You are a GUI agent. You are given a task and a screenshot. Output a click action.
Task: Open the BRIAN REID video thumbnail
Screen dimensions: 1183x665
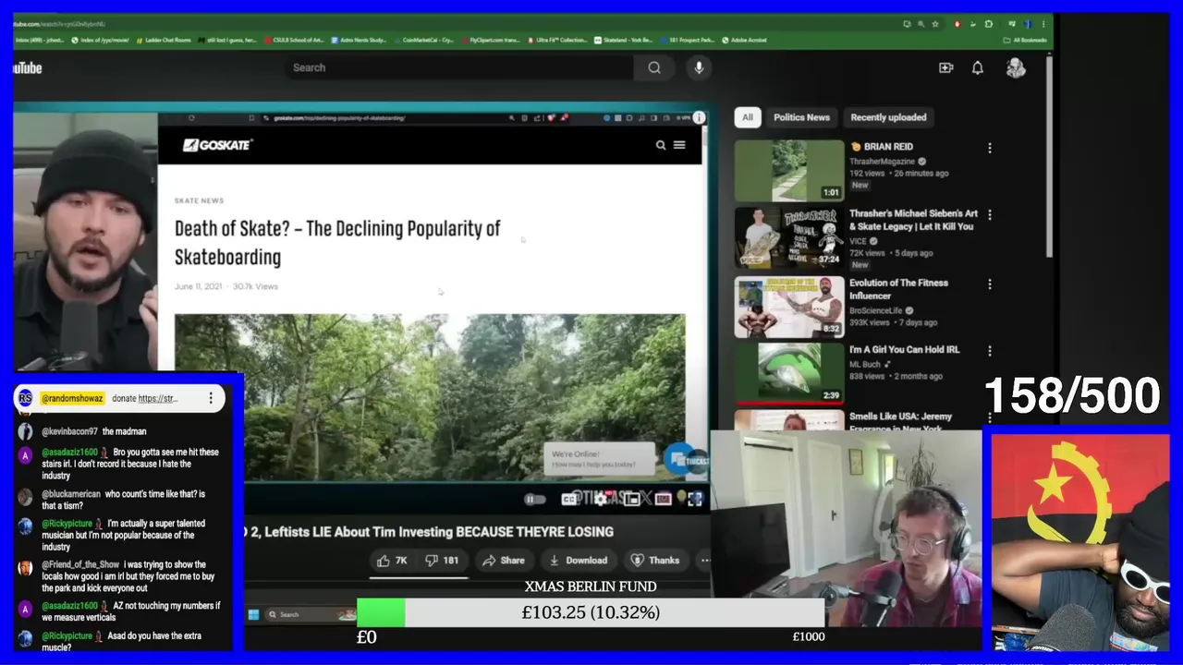point(789,171)
